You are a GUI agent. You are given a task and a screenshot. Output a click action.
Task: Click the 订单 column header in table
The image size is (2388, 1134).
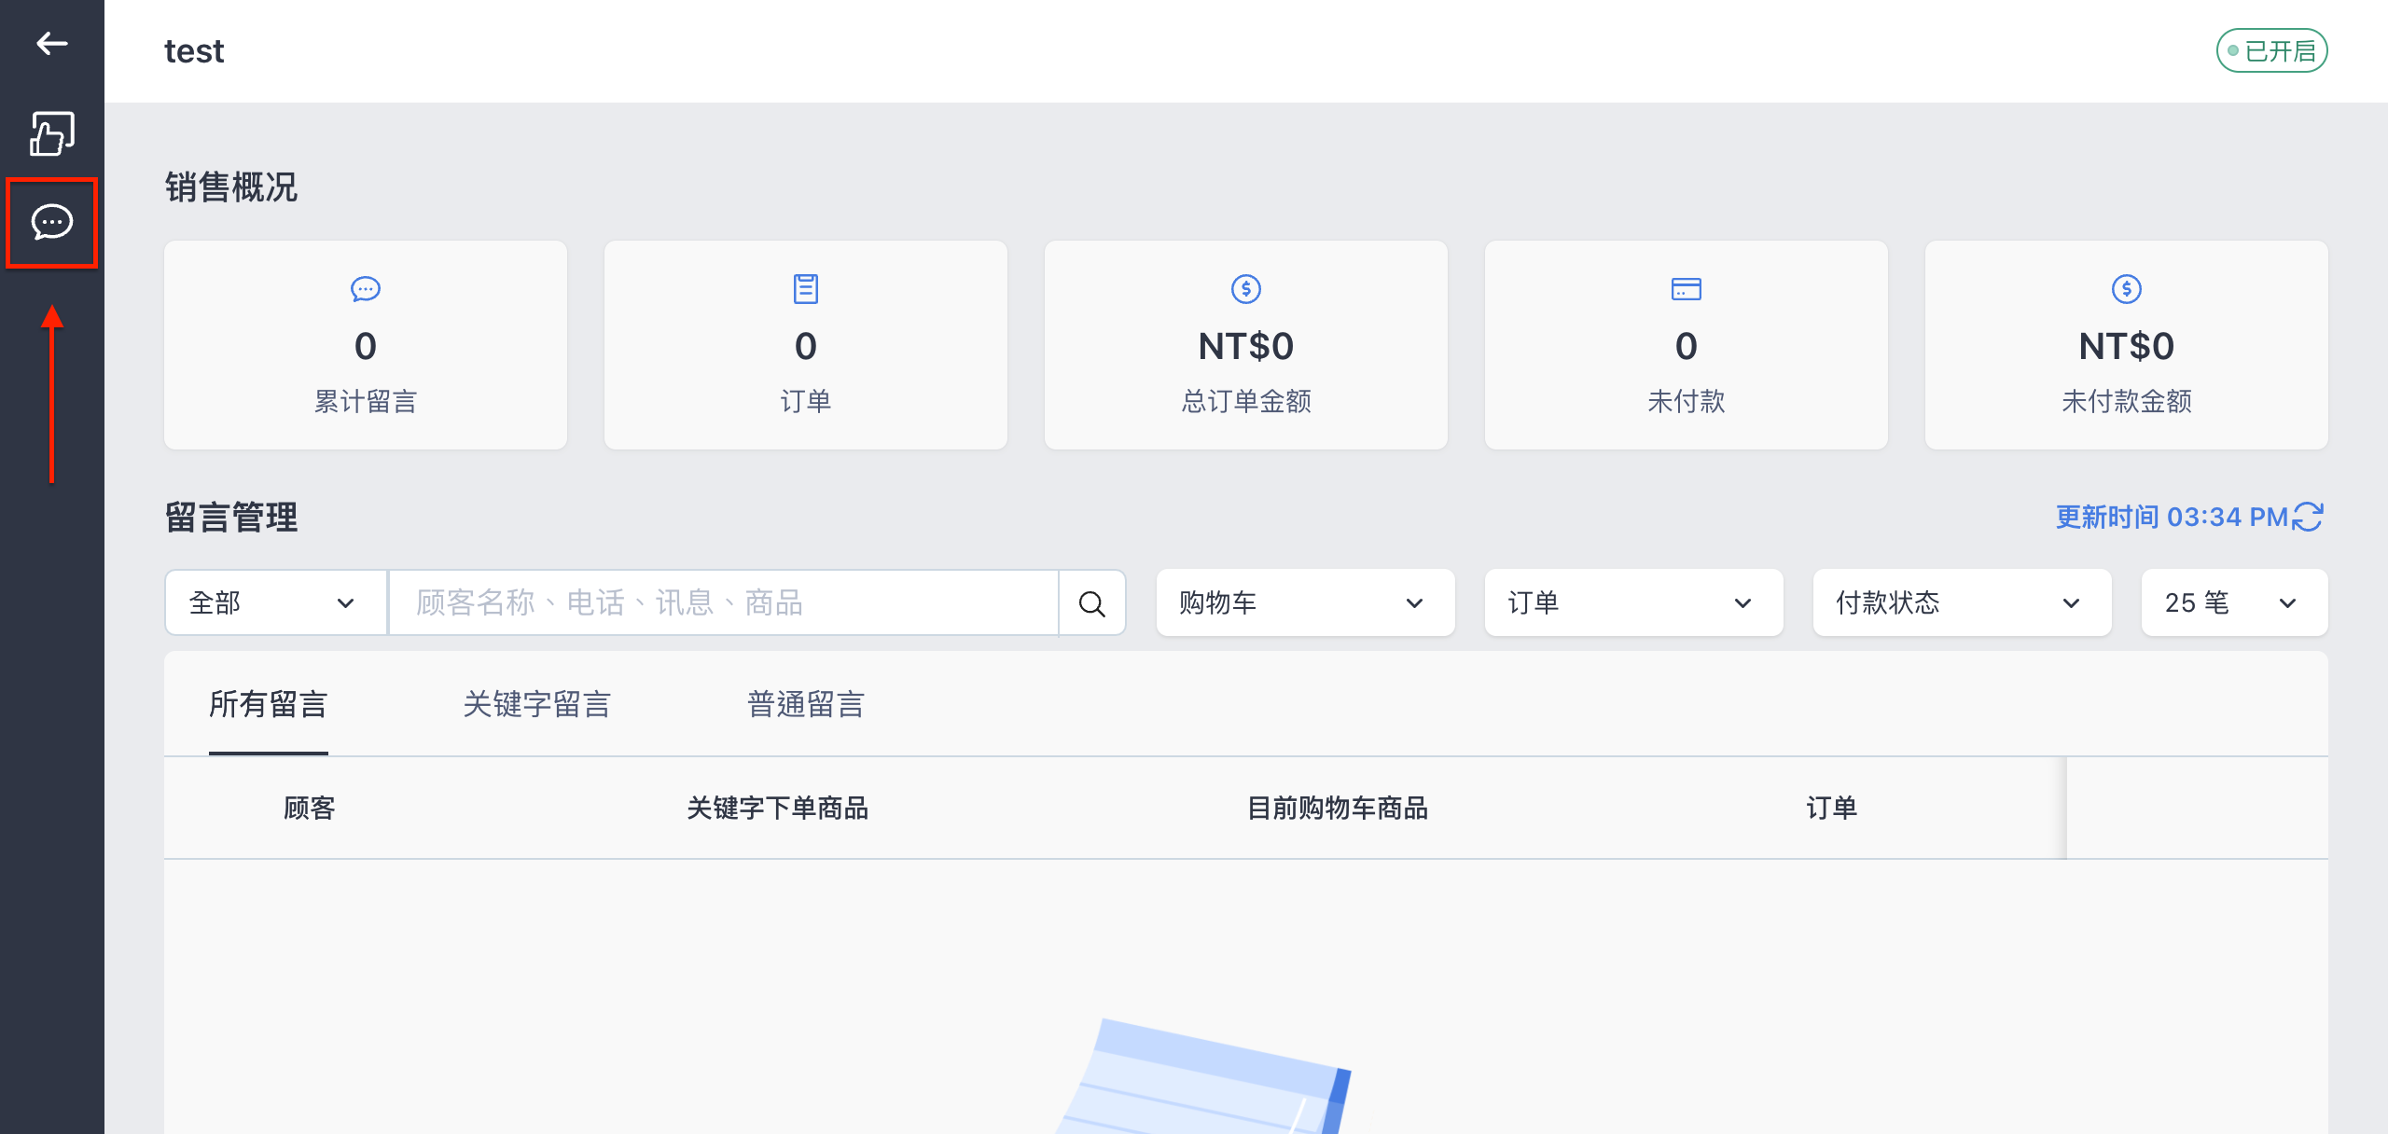[x=1832, y=808]
